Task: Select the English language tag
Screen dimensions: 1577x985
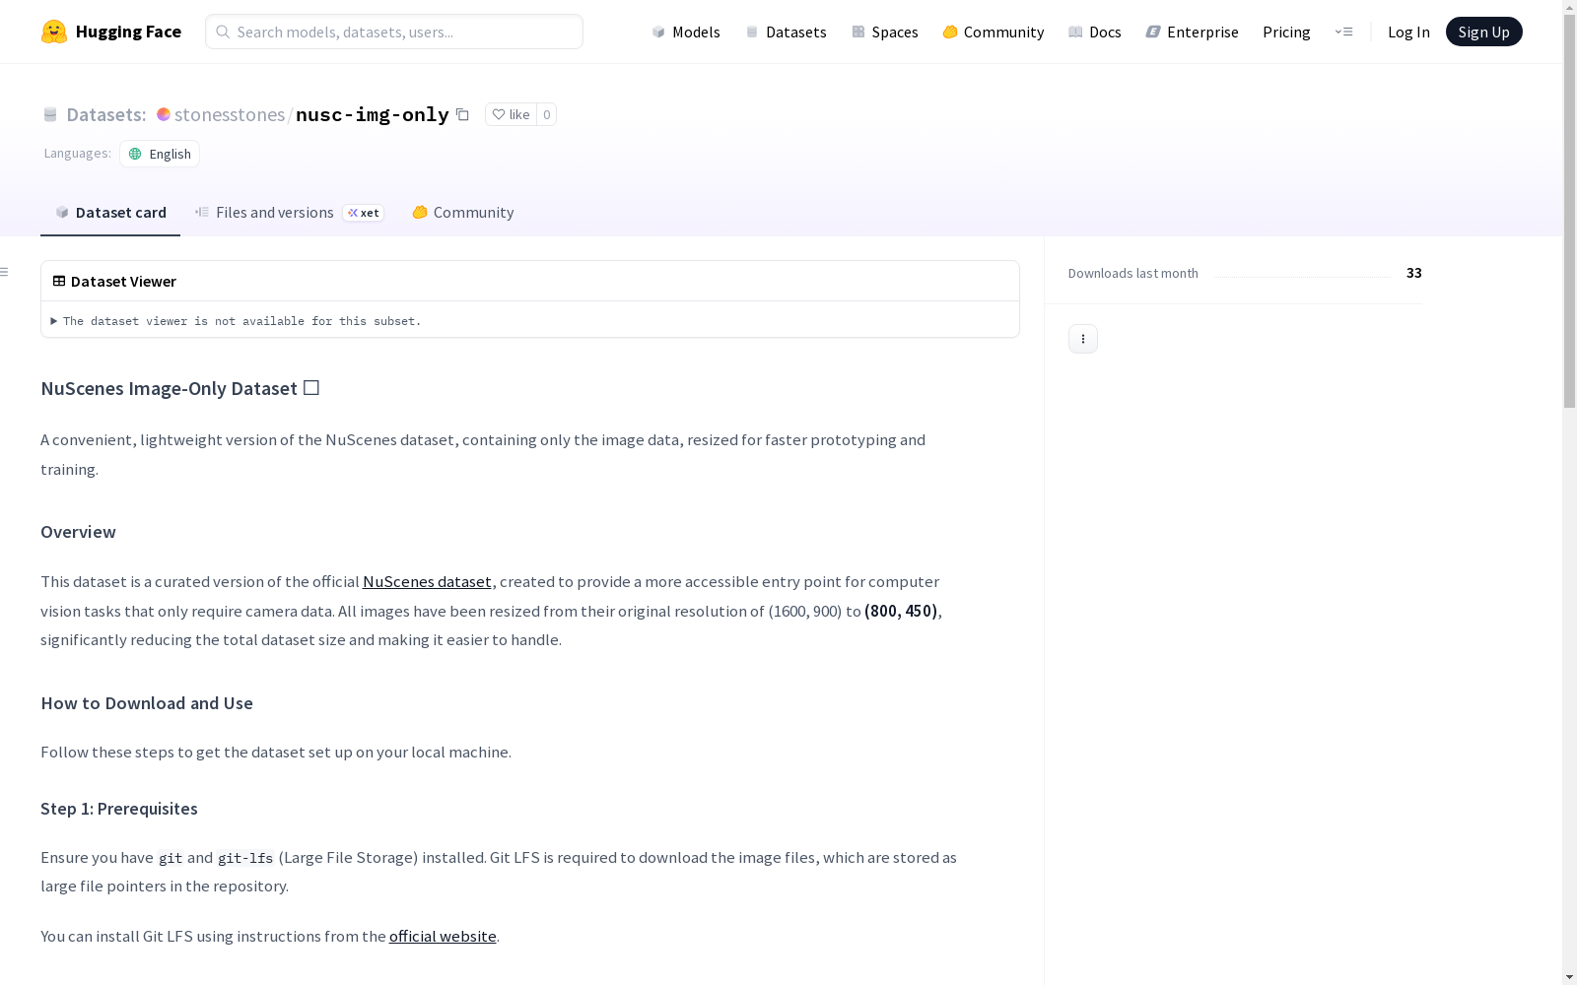Action: click(x=160, y=154)
